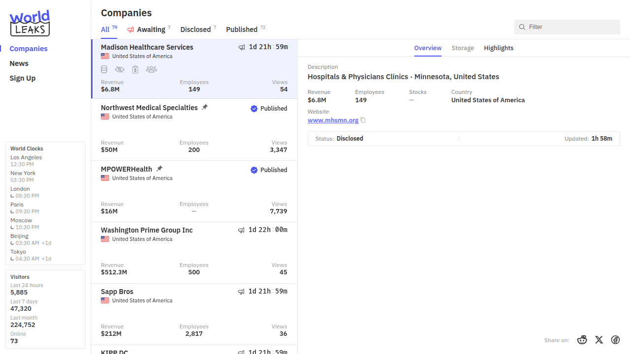
Task: Share on Facebook
Action: [615, 340]
